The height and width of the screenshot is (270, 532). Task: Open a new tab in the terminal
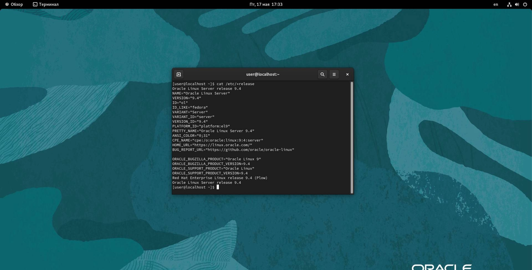pyautogui.click(x=179, y=74)
